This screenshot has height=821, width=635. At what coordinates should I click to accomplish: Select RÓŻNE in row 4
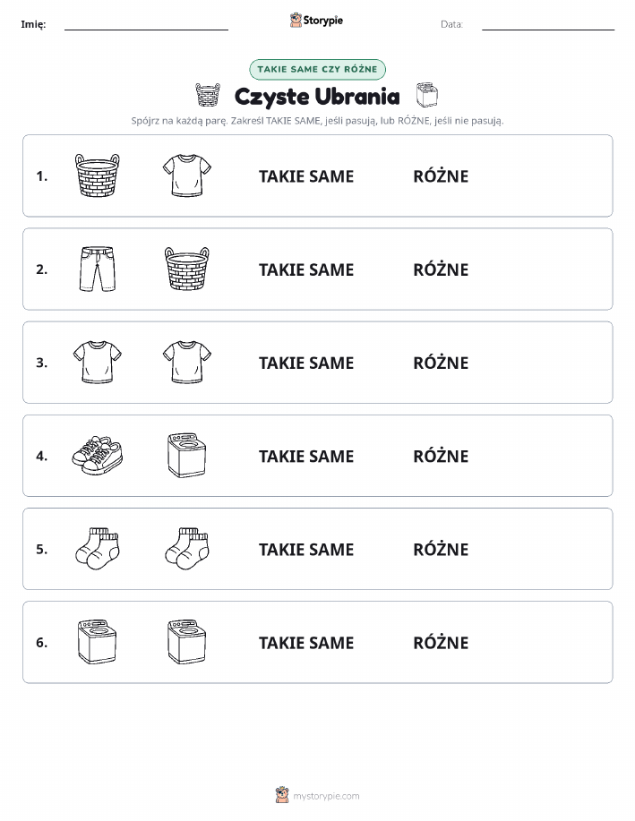click(x=441, y=456)
